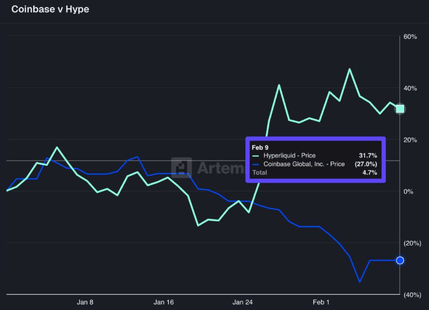Click the (40%) y-axis label
This screenshot has height=310, width=429.
point(412,295)
